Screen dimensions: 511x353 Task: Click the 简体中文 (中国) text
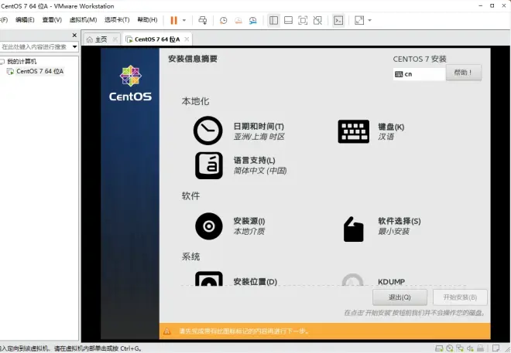(260, 171)
